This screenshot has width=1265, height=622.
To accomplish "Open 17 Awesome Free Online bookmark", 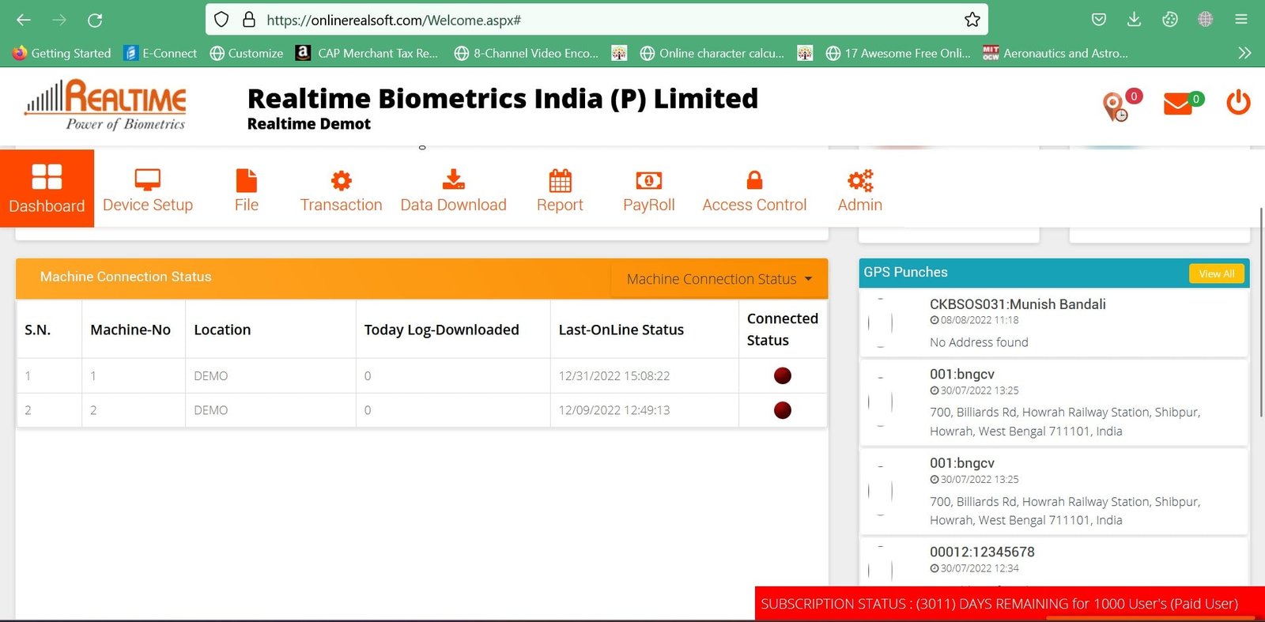I will tap(898, 53).
